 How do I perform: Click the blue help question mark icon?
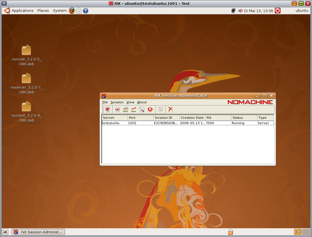[86, 11]
